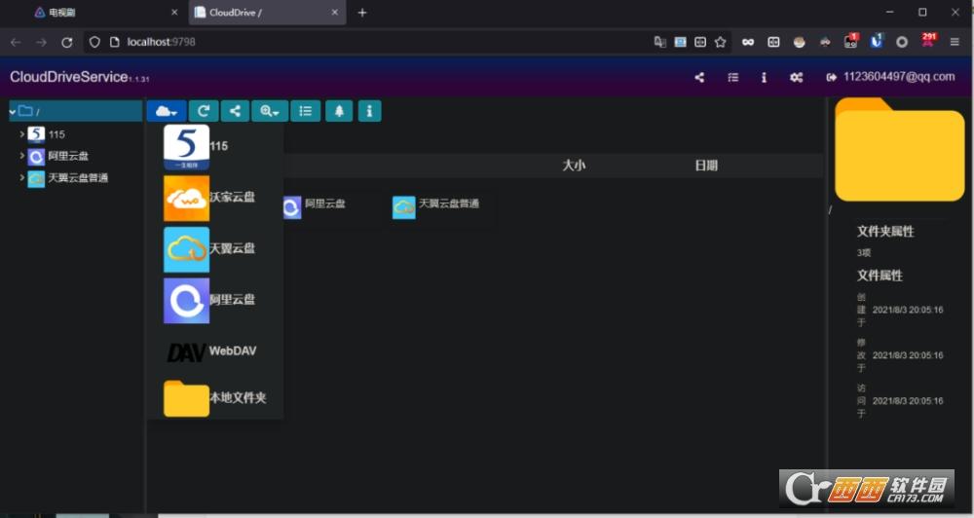This screenshot has height=518, width=974.
Task: Select 阿里云盘 from the add cloud menu
Action: click(x=215, y=300)
